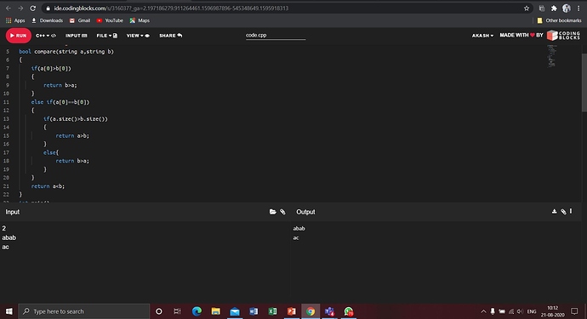Open the browser extensions puzzle icon
The width and height of the screenshot is (587, 319).
(554, 9)
